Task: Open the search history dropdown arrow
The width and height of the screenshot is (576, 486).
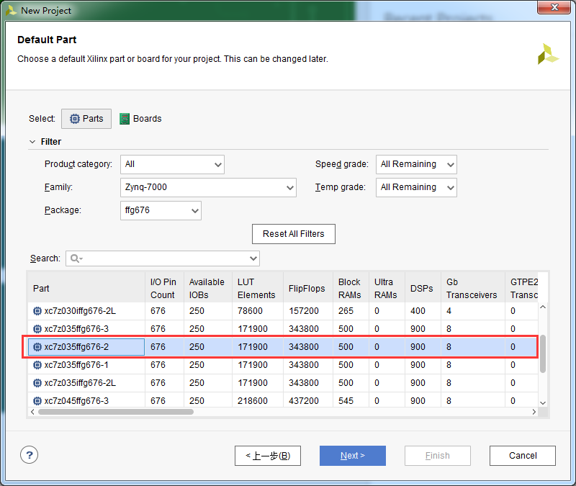Action: pos(253,258)
